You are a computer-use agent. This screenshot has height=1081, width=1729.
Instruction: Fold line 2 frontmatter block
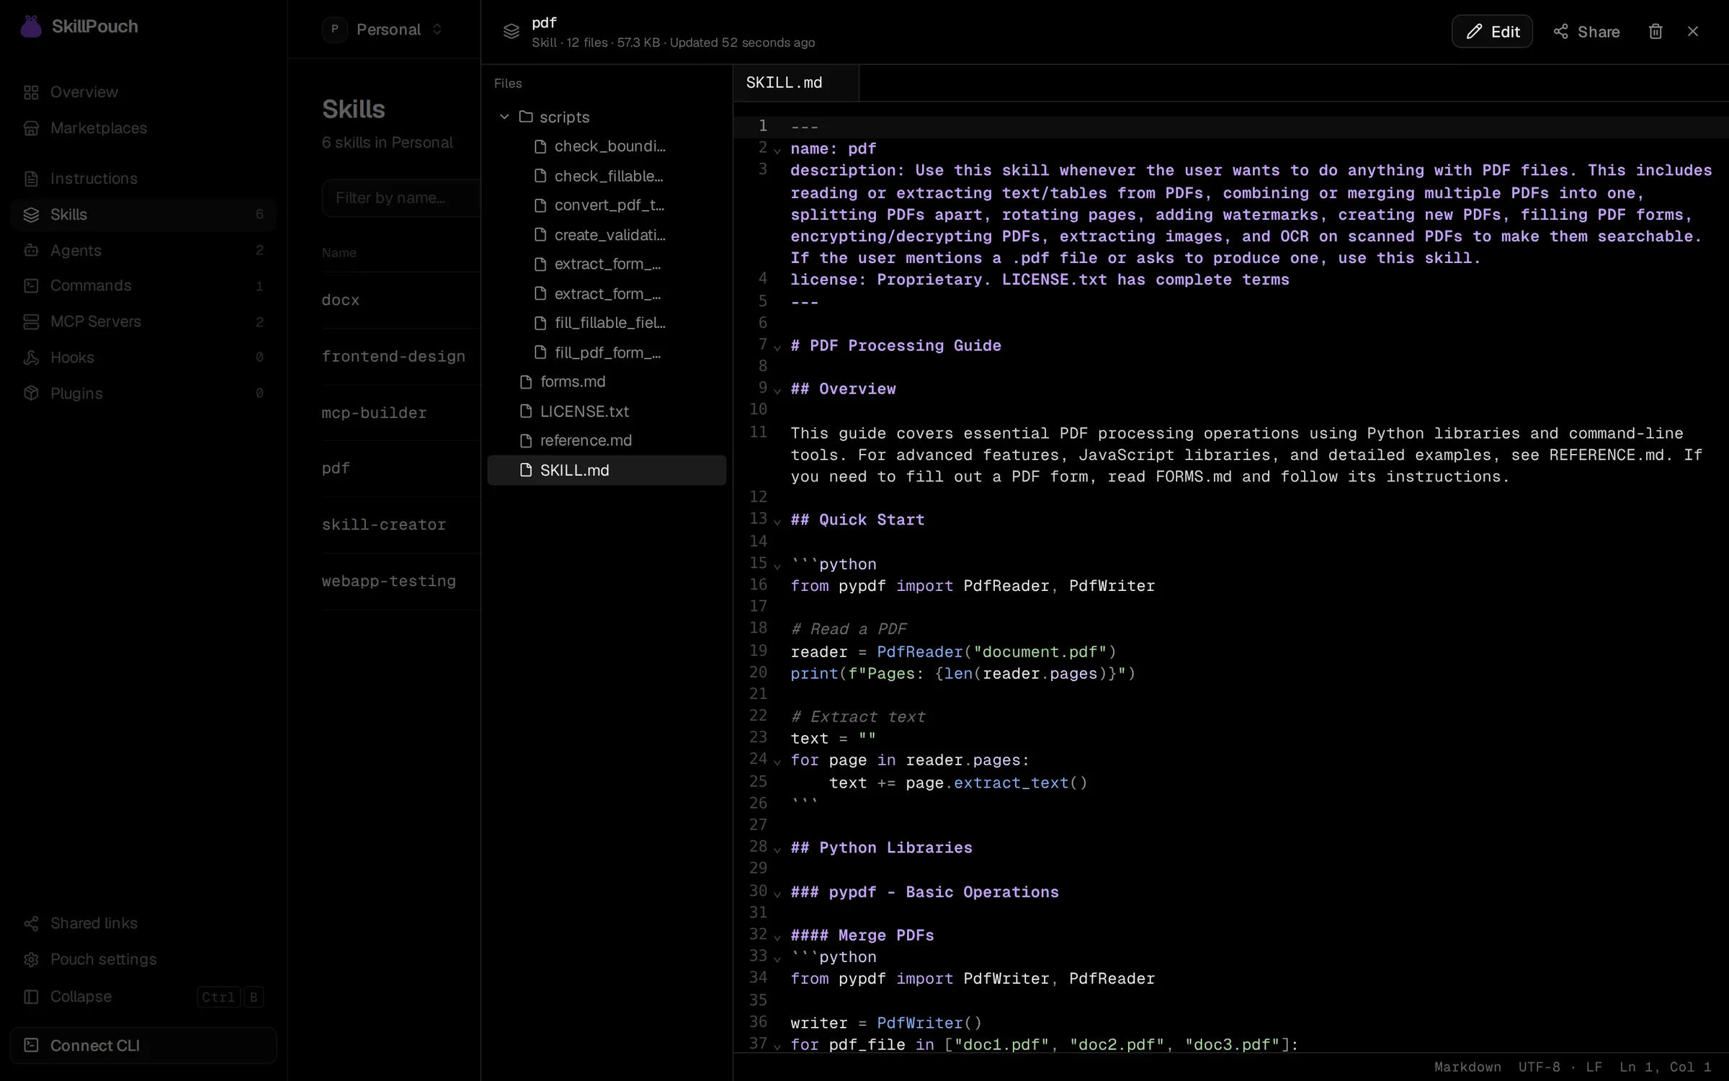pos(777,150)
